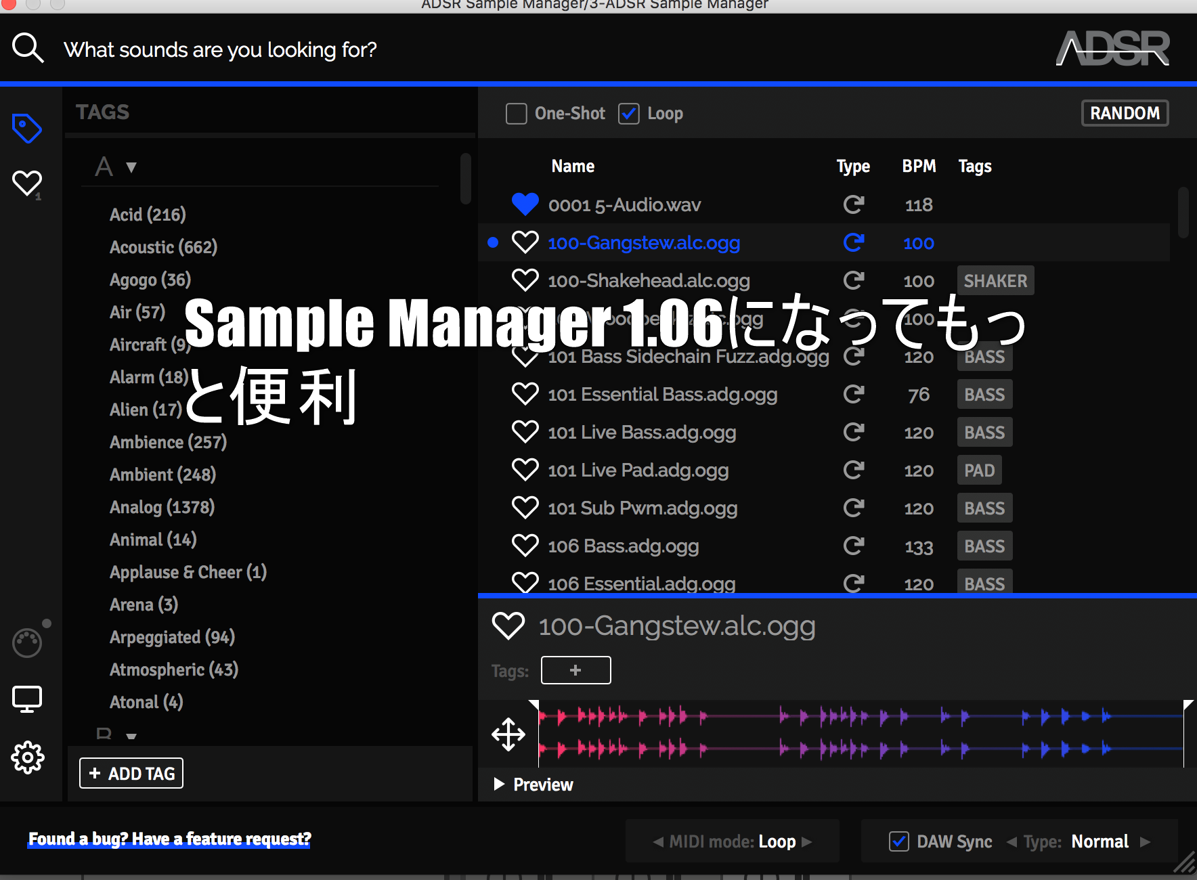
Task: Click the search magnifier icon
Action: (28, 49)
